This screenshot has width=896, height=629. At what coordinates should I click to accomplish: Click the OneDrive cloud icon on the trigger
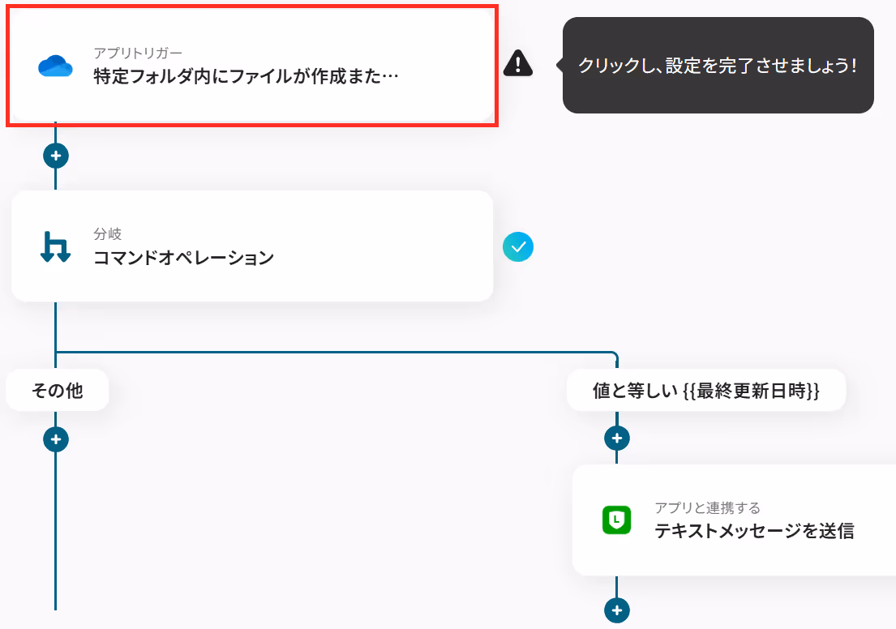click(x=55, y=66)
